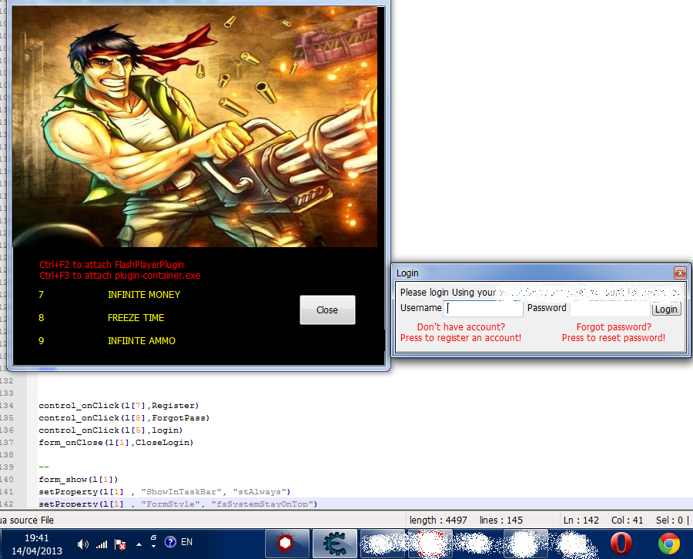Screen dimensions: 693x559
Task: Click the hotkey number 8 label
Action: 41,318
